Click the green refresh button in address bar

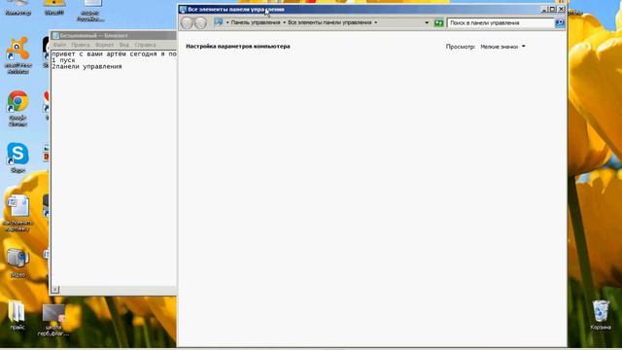pos(438,23)
